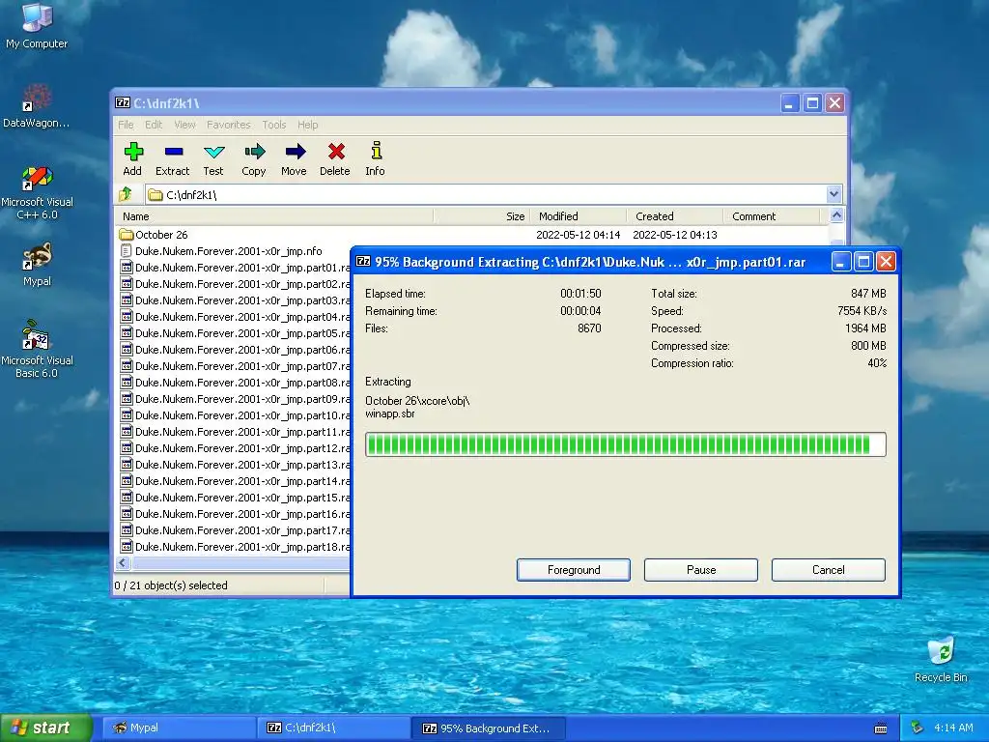Click the part18.rar archive icon
Image resolution: width=989 pixels, height=742 pixels.
click(127, 547)
